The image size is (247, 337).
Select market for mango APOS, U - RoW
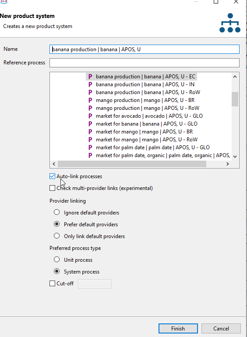click(x=147, y=140)
